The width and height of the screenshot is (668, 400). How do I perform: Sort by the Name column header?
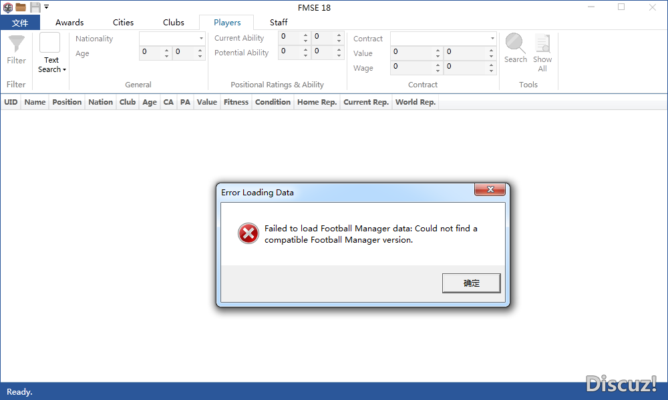35,102
